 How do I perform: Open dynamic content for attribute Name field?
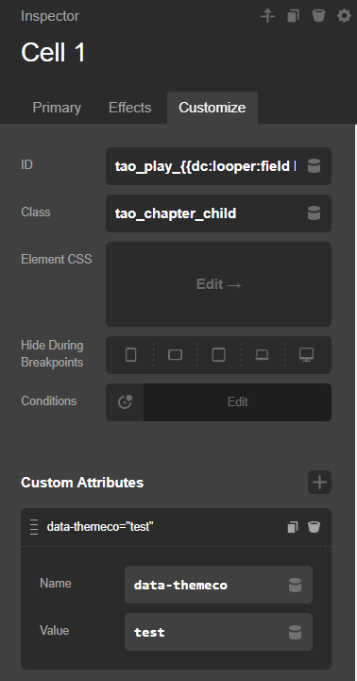pos(295,585)
